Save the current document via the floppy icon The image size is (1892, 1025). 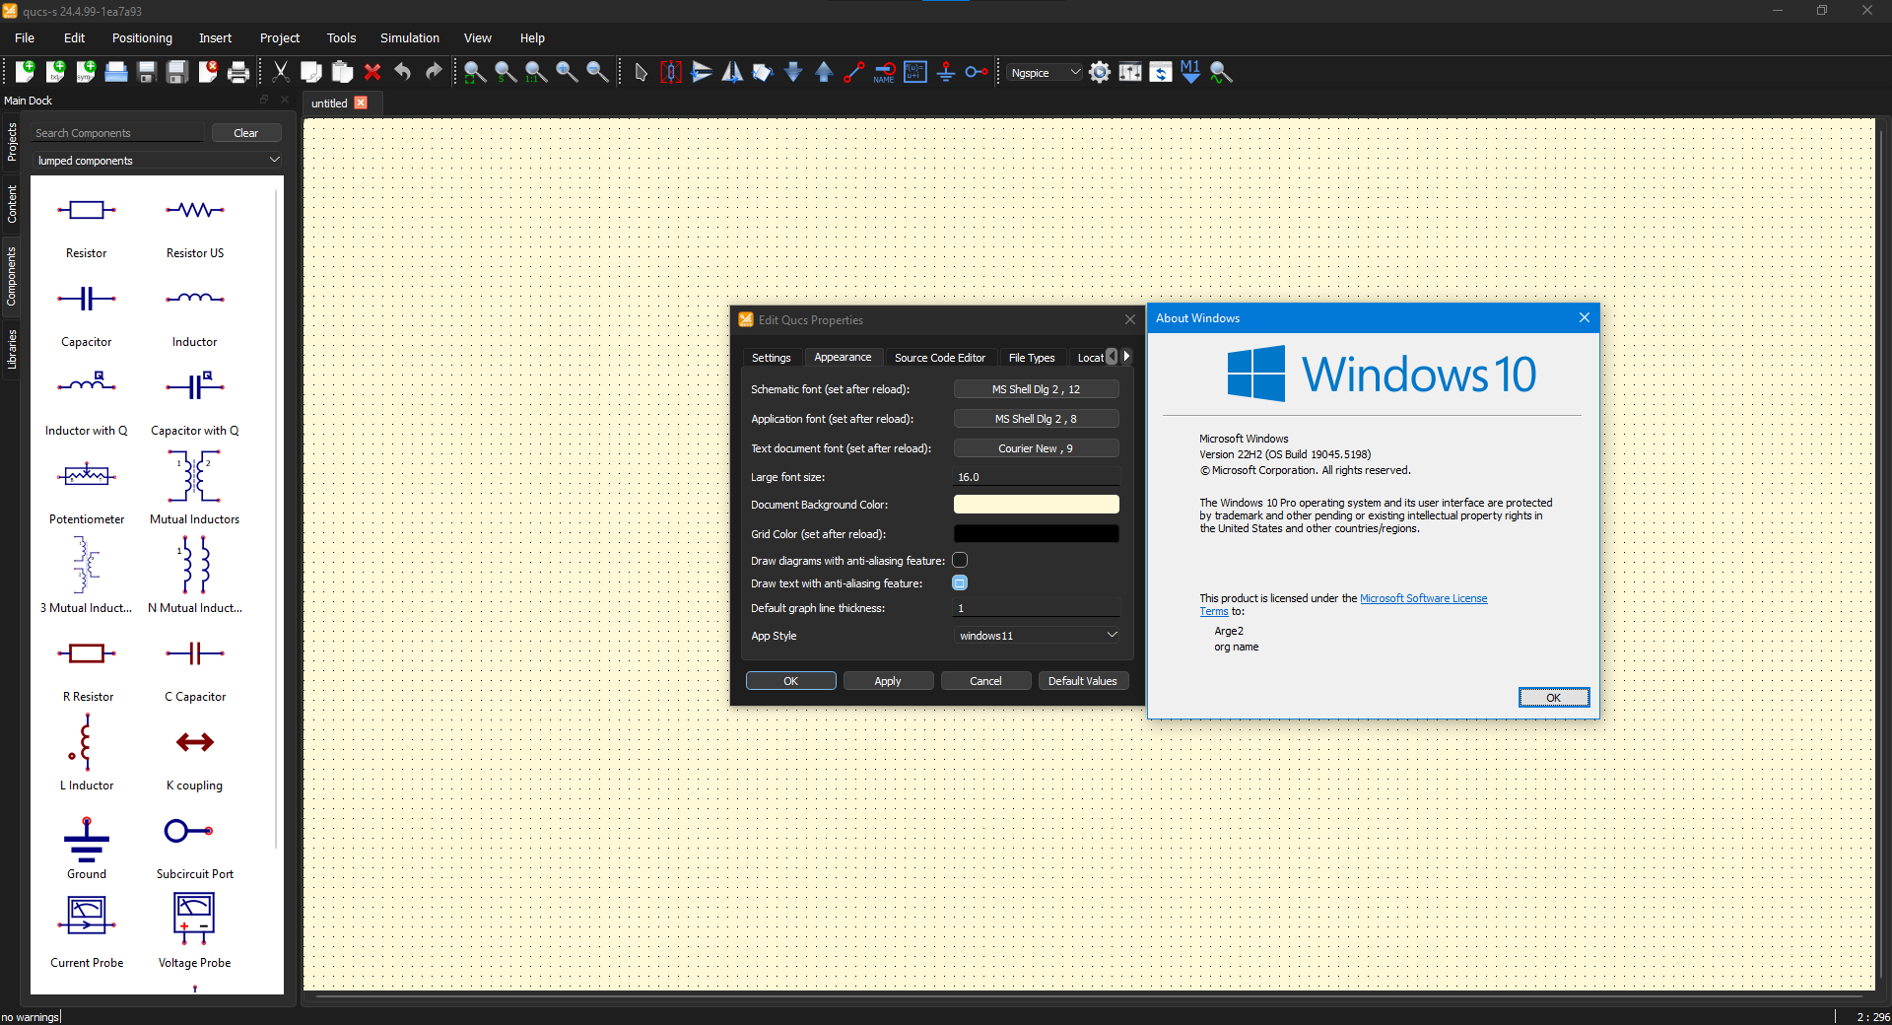(147, 72)
